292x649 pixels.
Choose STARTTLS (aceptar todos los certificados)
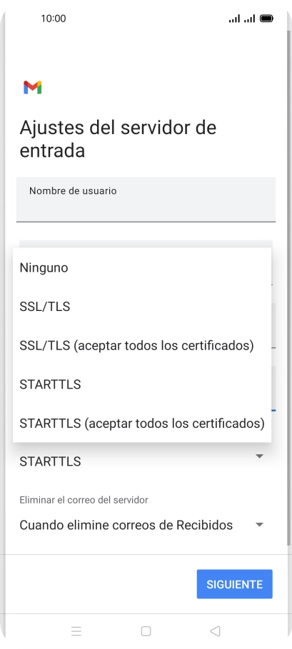pos(142,423)
